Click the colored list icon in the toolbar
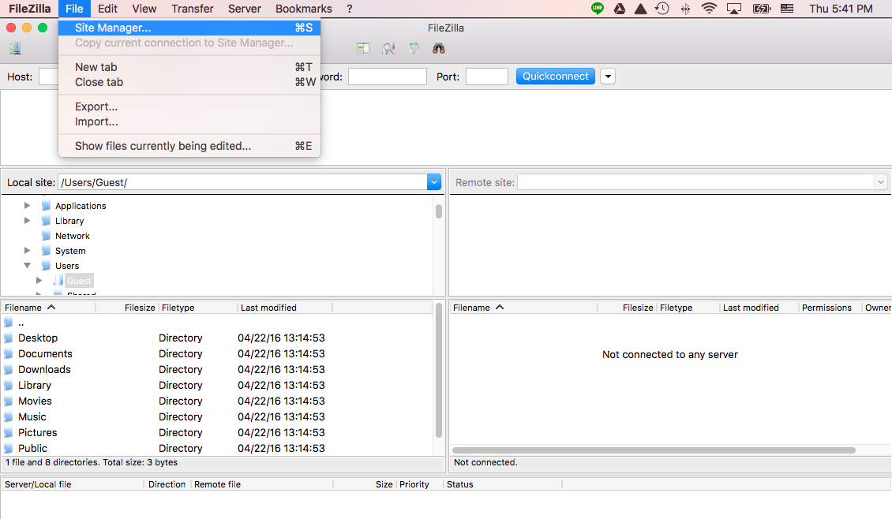 (x=363, y=48)
